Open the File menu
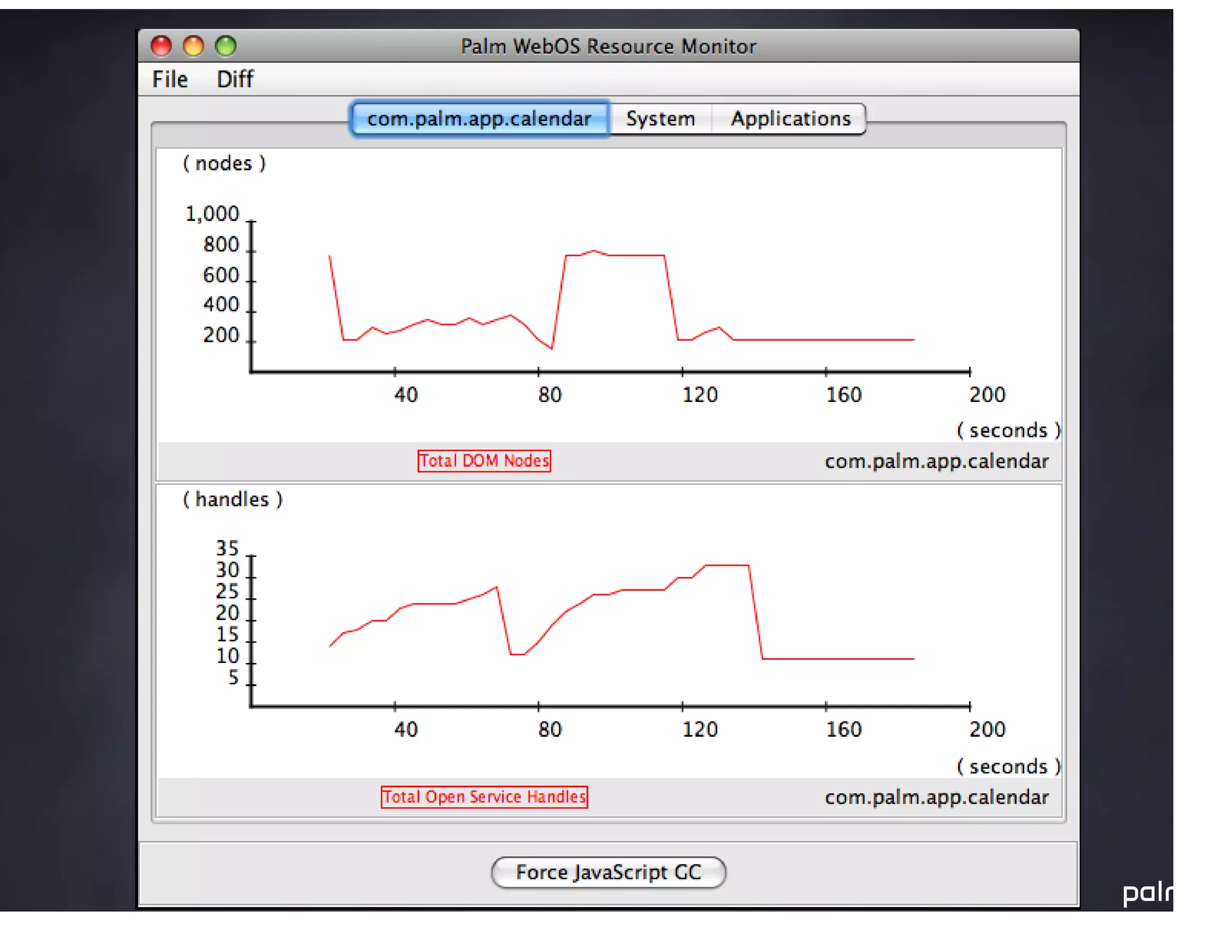 click(x=170, y=79)
